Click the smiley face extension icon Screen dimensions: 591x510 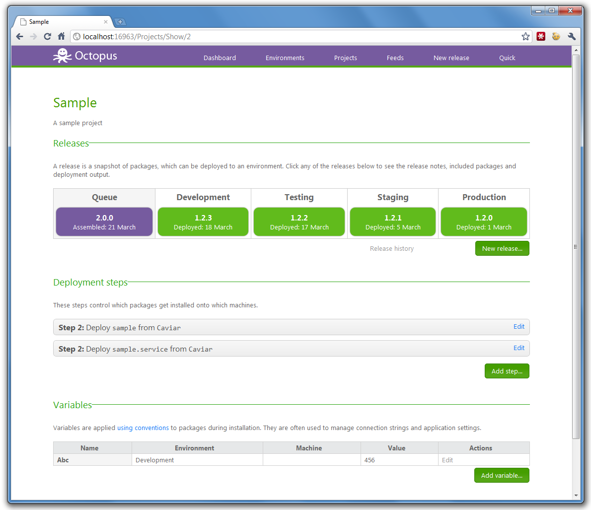click(x=556, y=37)
